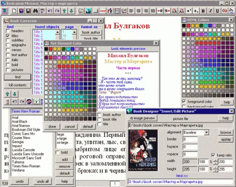Select Georgia in the font list
The height and width of the screenshot is (187, 236).
[16, 142]
